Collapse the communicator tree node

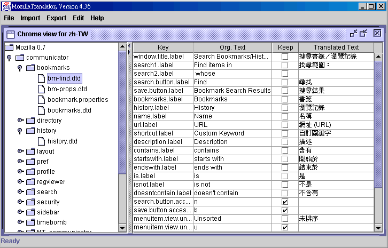pos(9,58)
